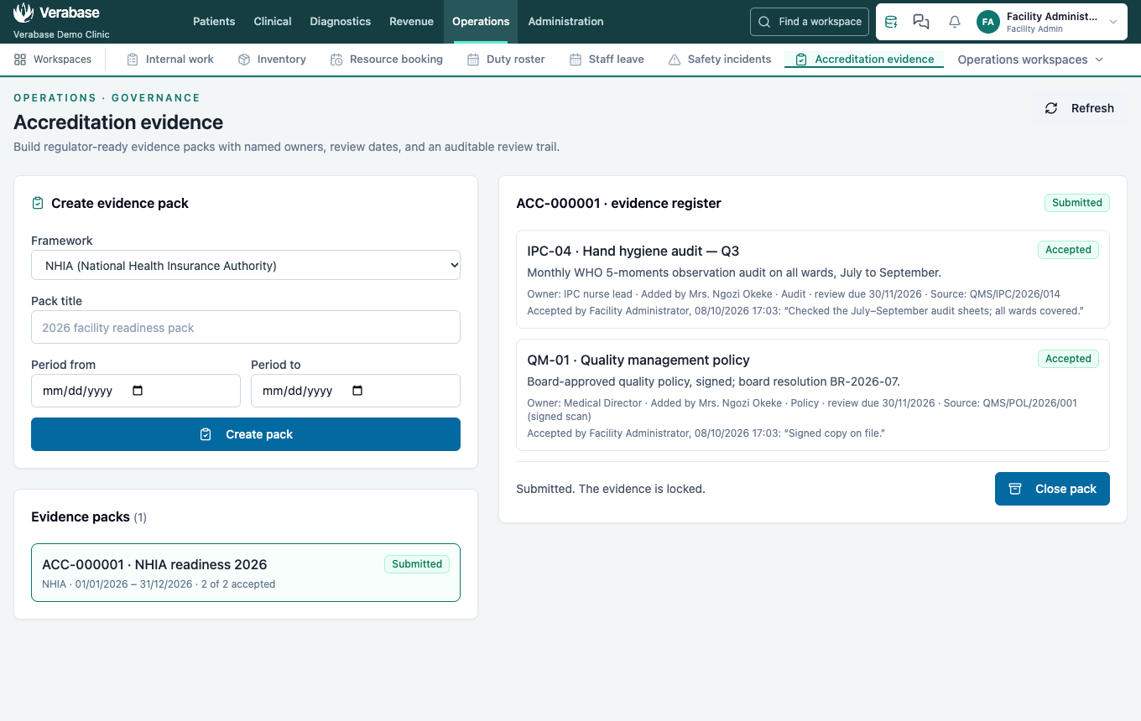The height and width of the screenshot is (721, 1141).
Task: Open Resource booking via its calendar-clock icon
Action: (x=336, y=60)
